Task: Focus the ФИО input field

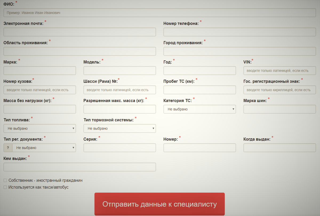Action: (160, 13)
